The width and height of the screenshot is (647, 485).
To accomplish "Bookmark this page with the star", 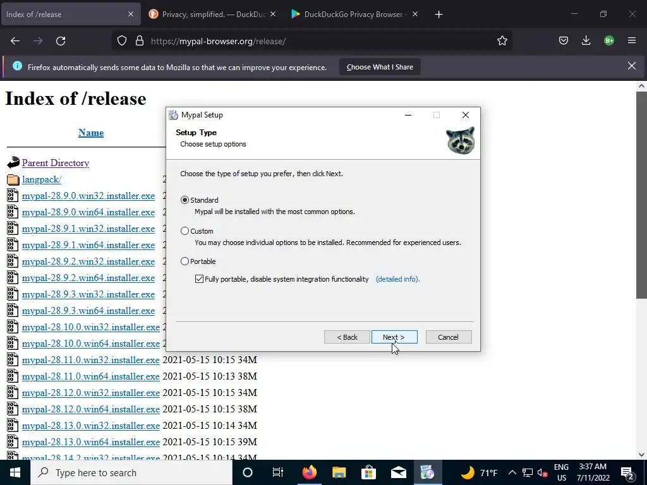I will pos(502,41).
